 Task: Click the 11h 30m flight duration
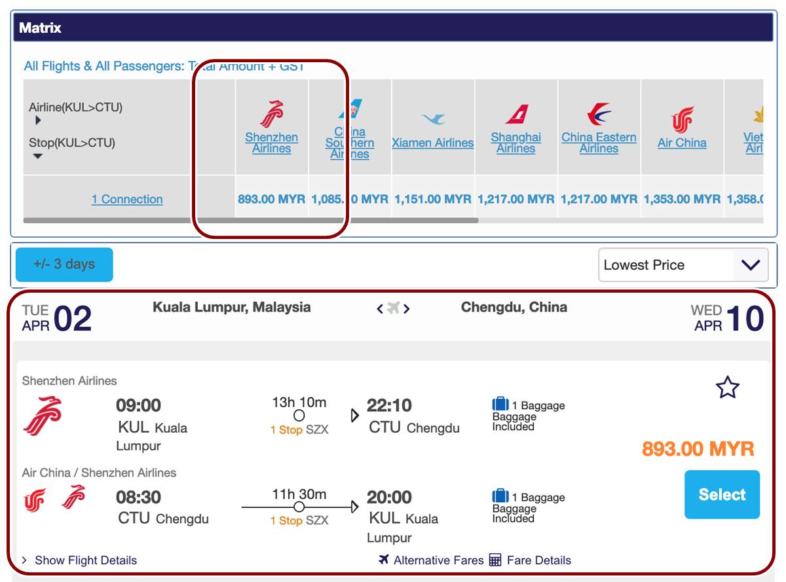tap(299, 494)
